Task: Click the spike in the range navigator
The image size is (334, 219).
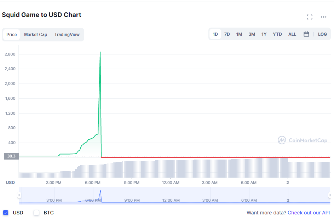Action: pos(100,196)
